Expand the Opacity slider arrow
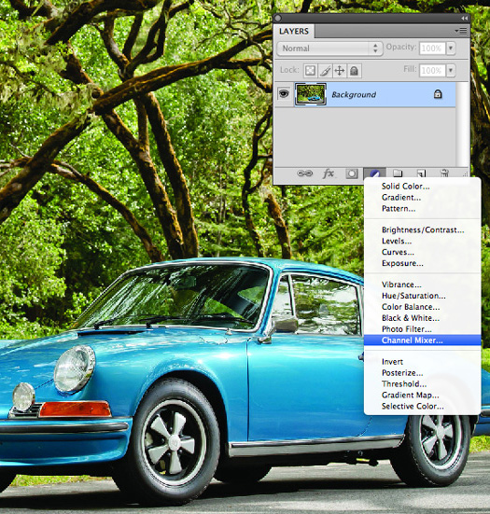490x514 pixels. 451,49
